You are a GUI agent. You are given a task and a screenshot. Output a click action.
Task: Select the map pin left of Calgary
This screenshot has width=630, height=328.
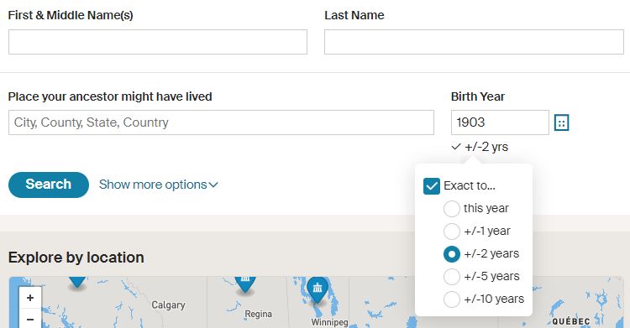(77, 282)
